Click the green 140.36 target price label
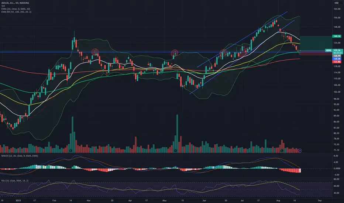344x203 pixels. (x=337, y=36)
